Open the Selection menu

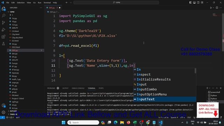[21, 2]
